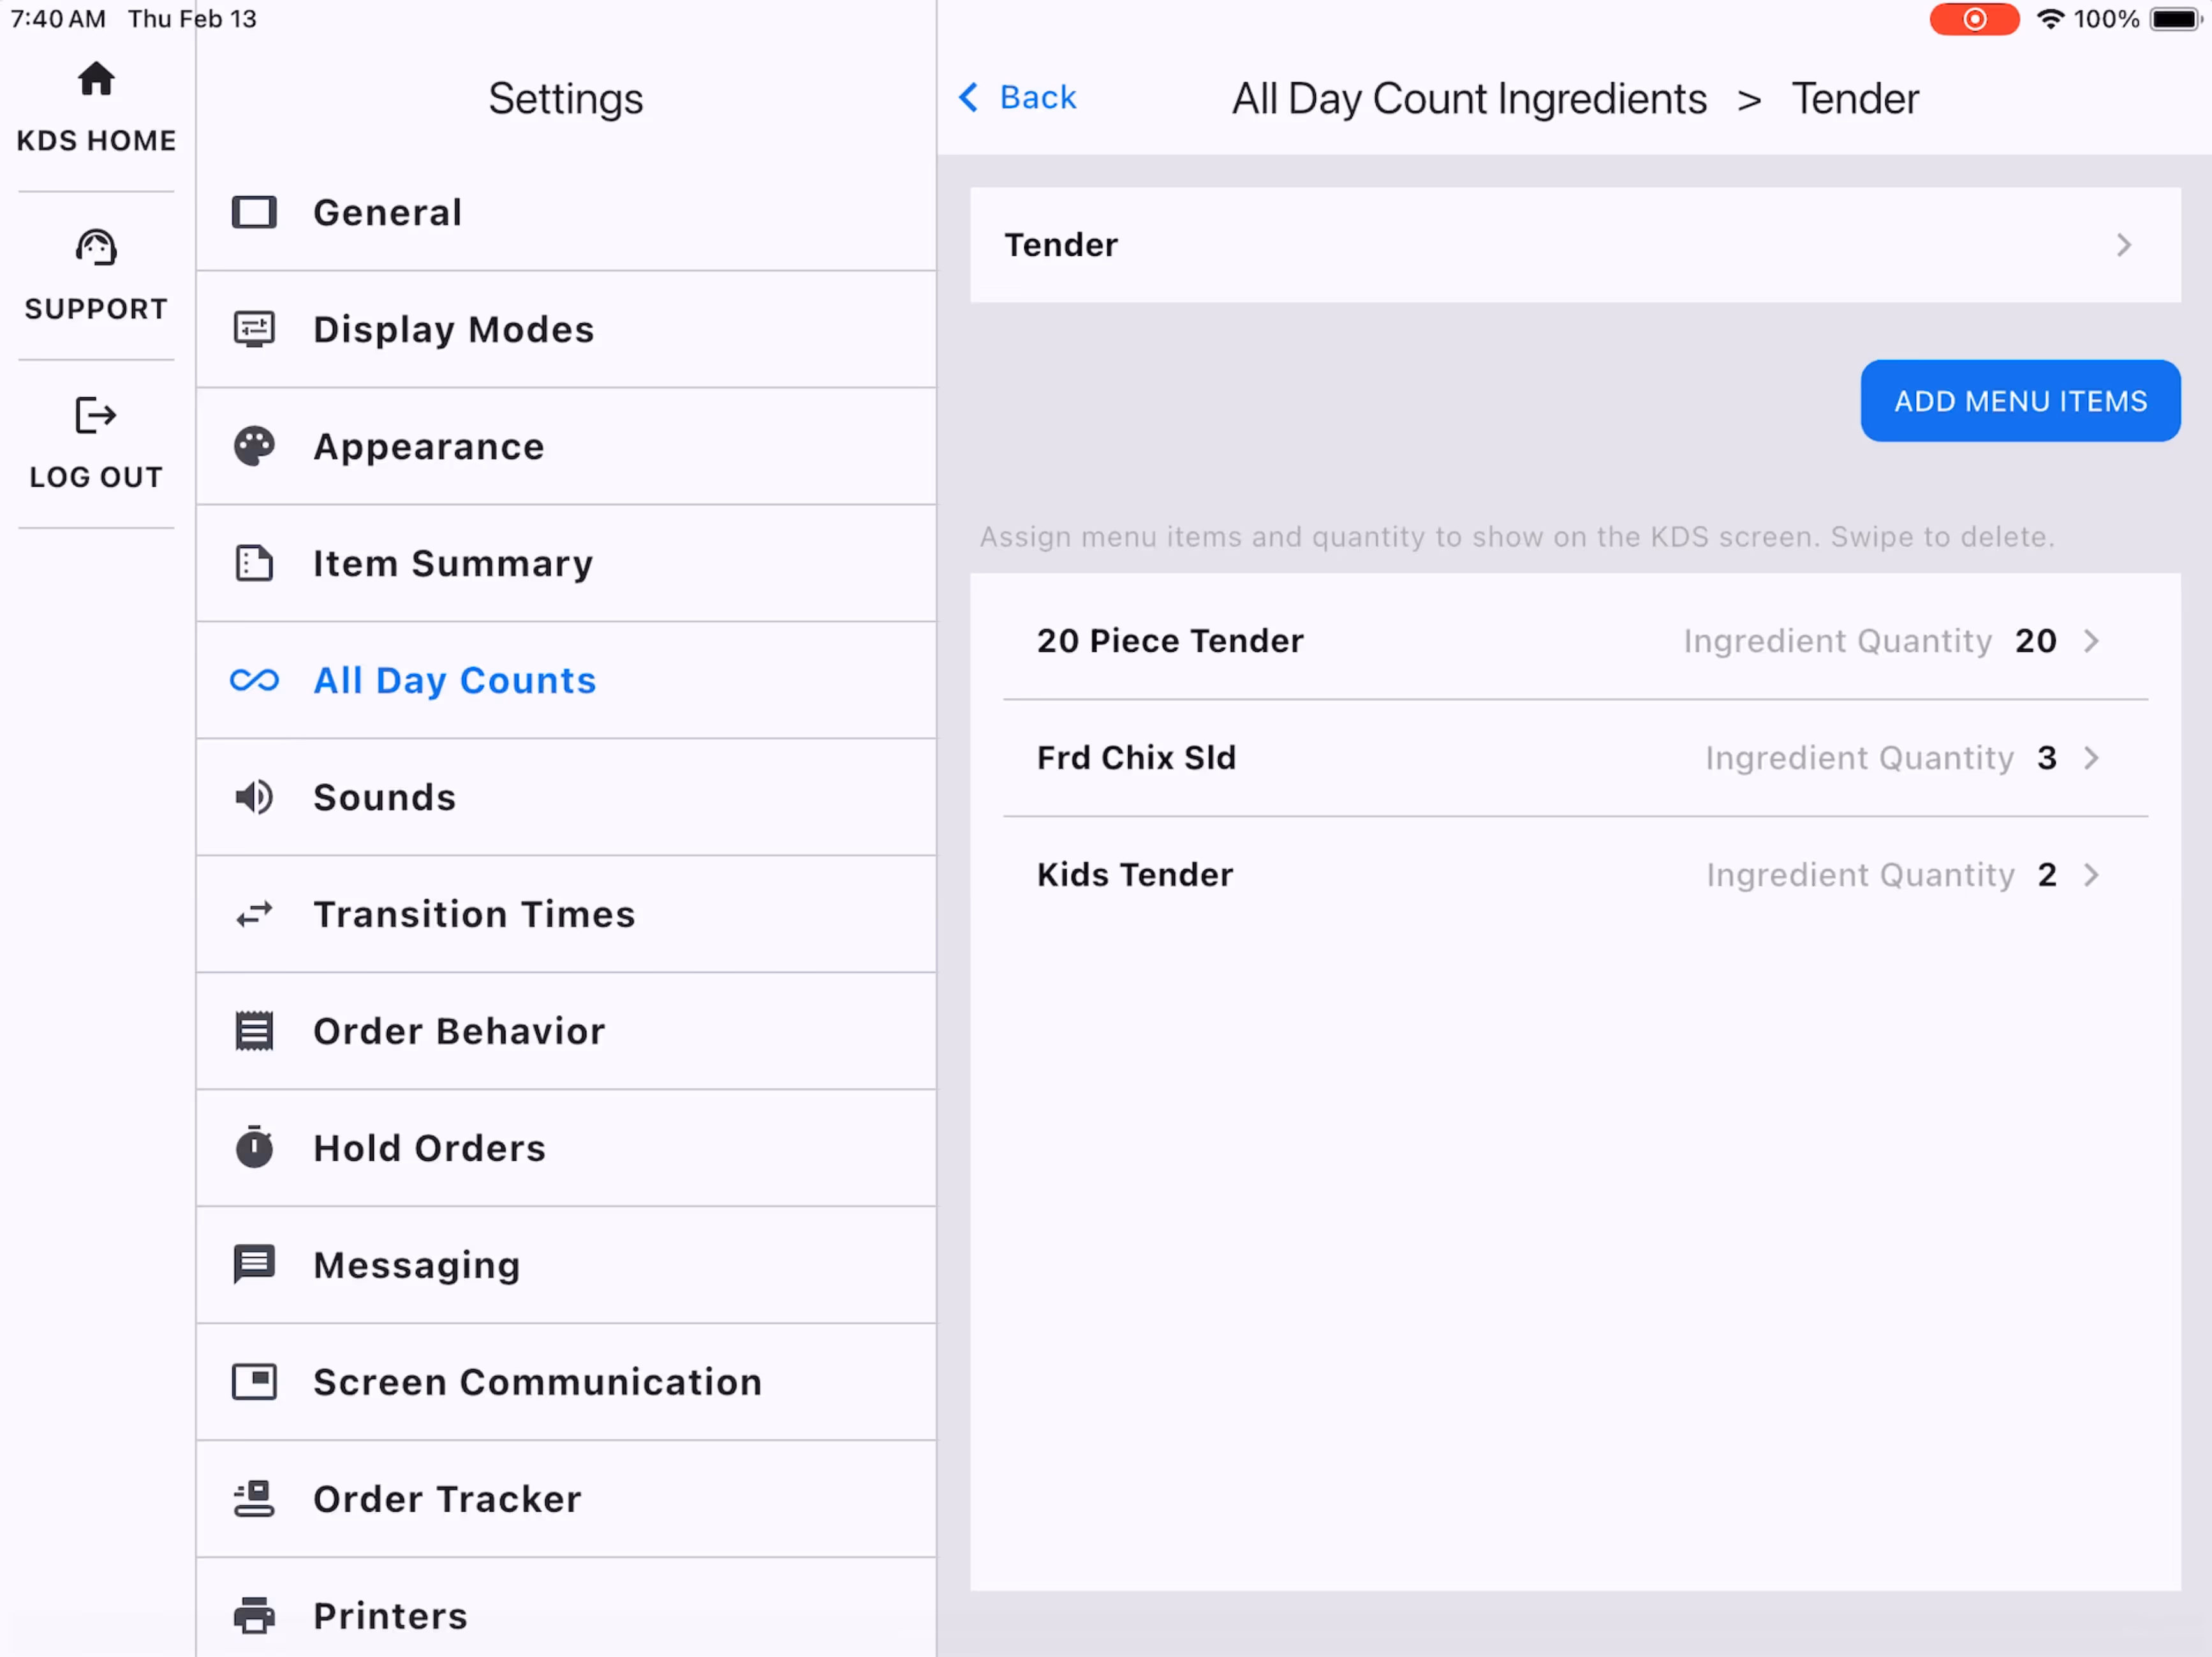Tap the battery status icon

2177,19
